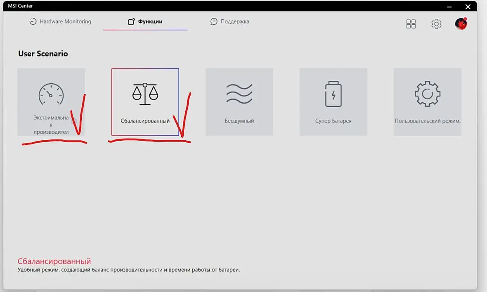Click the red Сбалансированный description title
487x292 pixels.
(54, 261)
